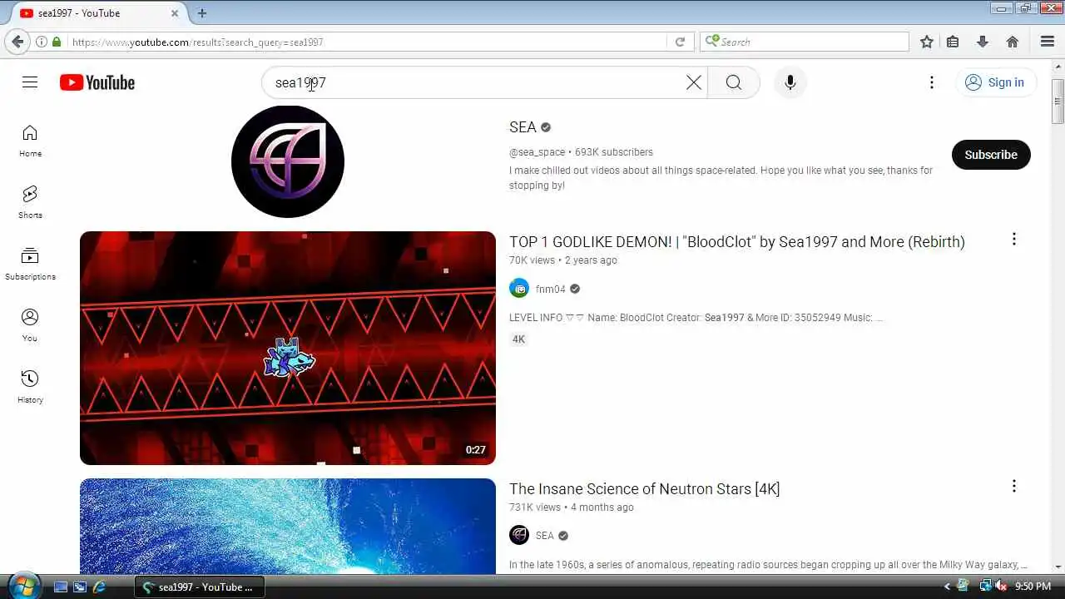Bookmark this page with the star icon
The height and width of the screenshot is (599, 1065).
point(927,42)
